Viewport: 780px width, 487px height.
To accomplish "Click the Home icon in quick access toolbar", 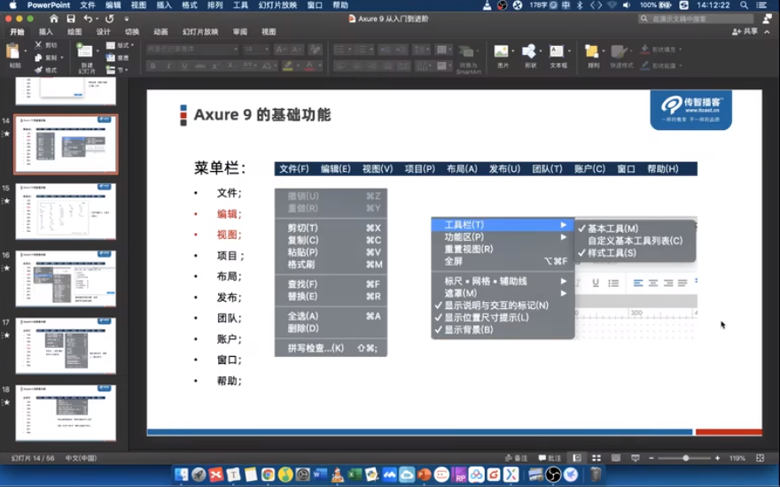I will point(54,19).
